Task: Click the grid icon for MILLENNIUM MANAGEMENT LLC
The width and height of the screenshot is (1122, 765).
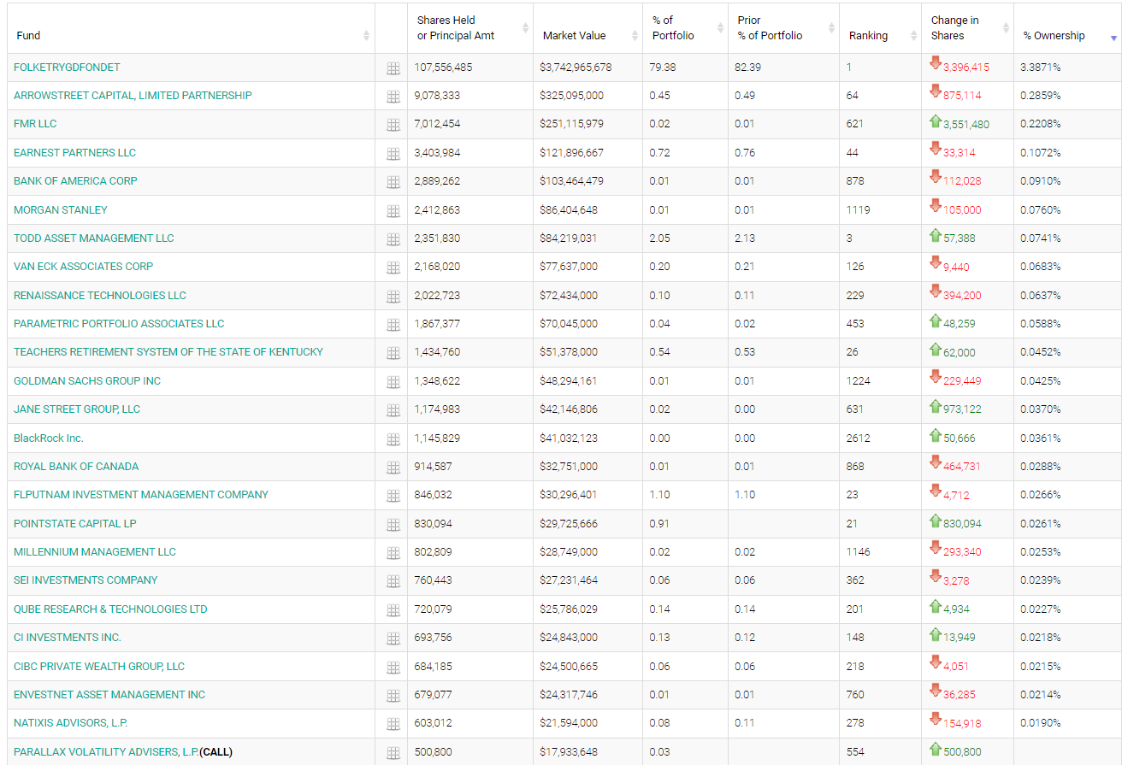Action: (x=393, y=553)
